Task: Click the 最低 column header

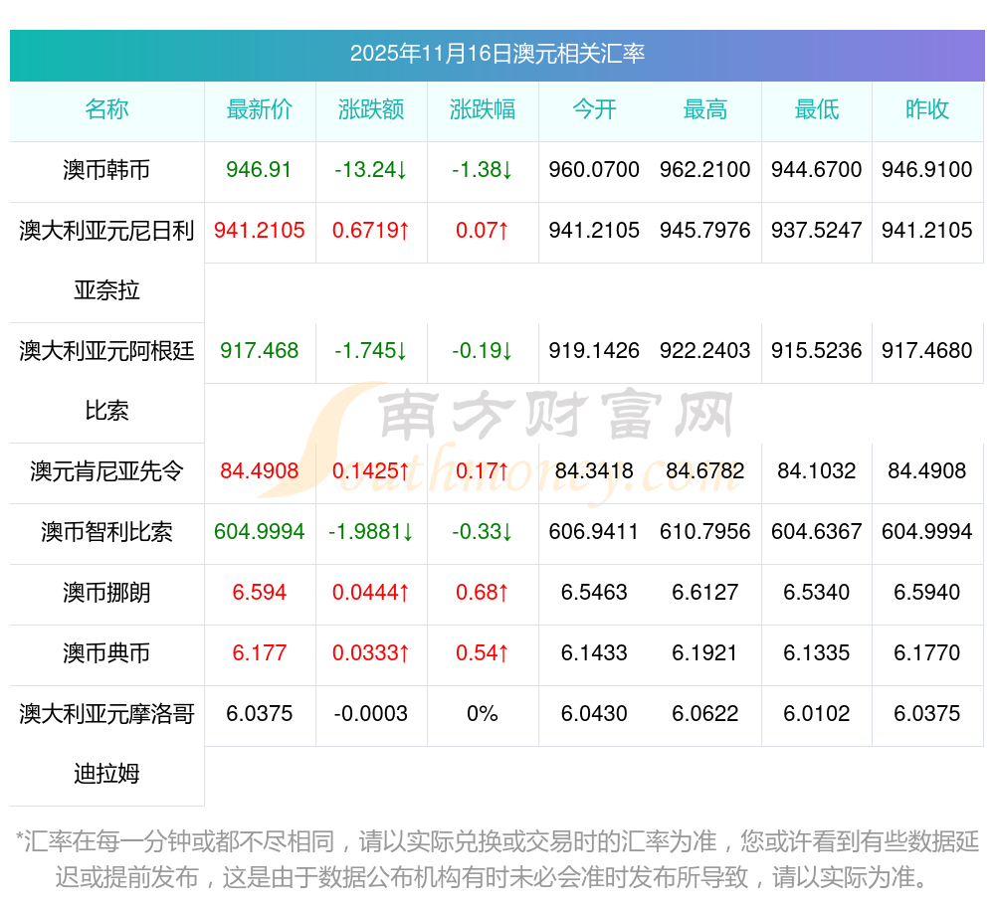Action: pyautogui.click(x=816, y=109)
